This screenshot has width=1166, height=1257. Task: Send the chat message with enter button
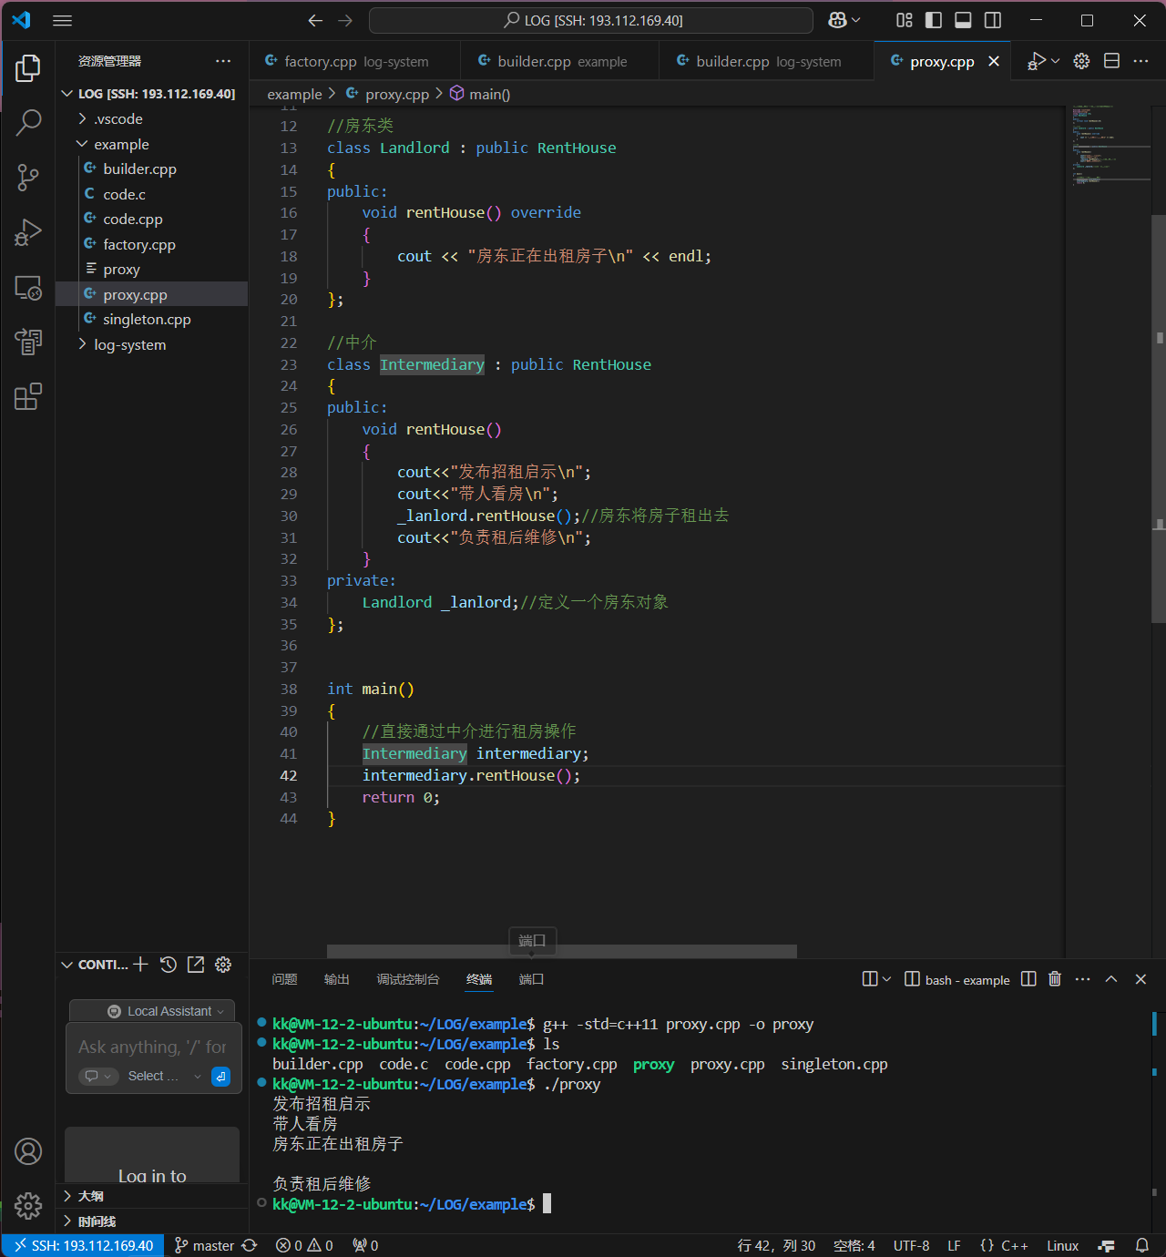[x=220, y=1076]
